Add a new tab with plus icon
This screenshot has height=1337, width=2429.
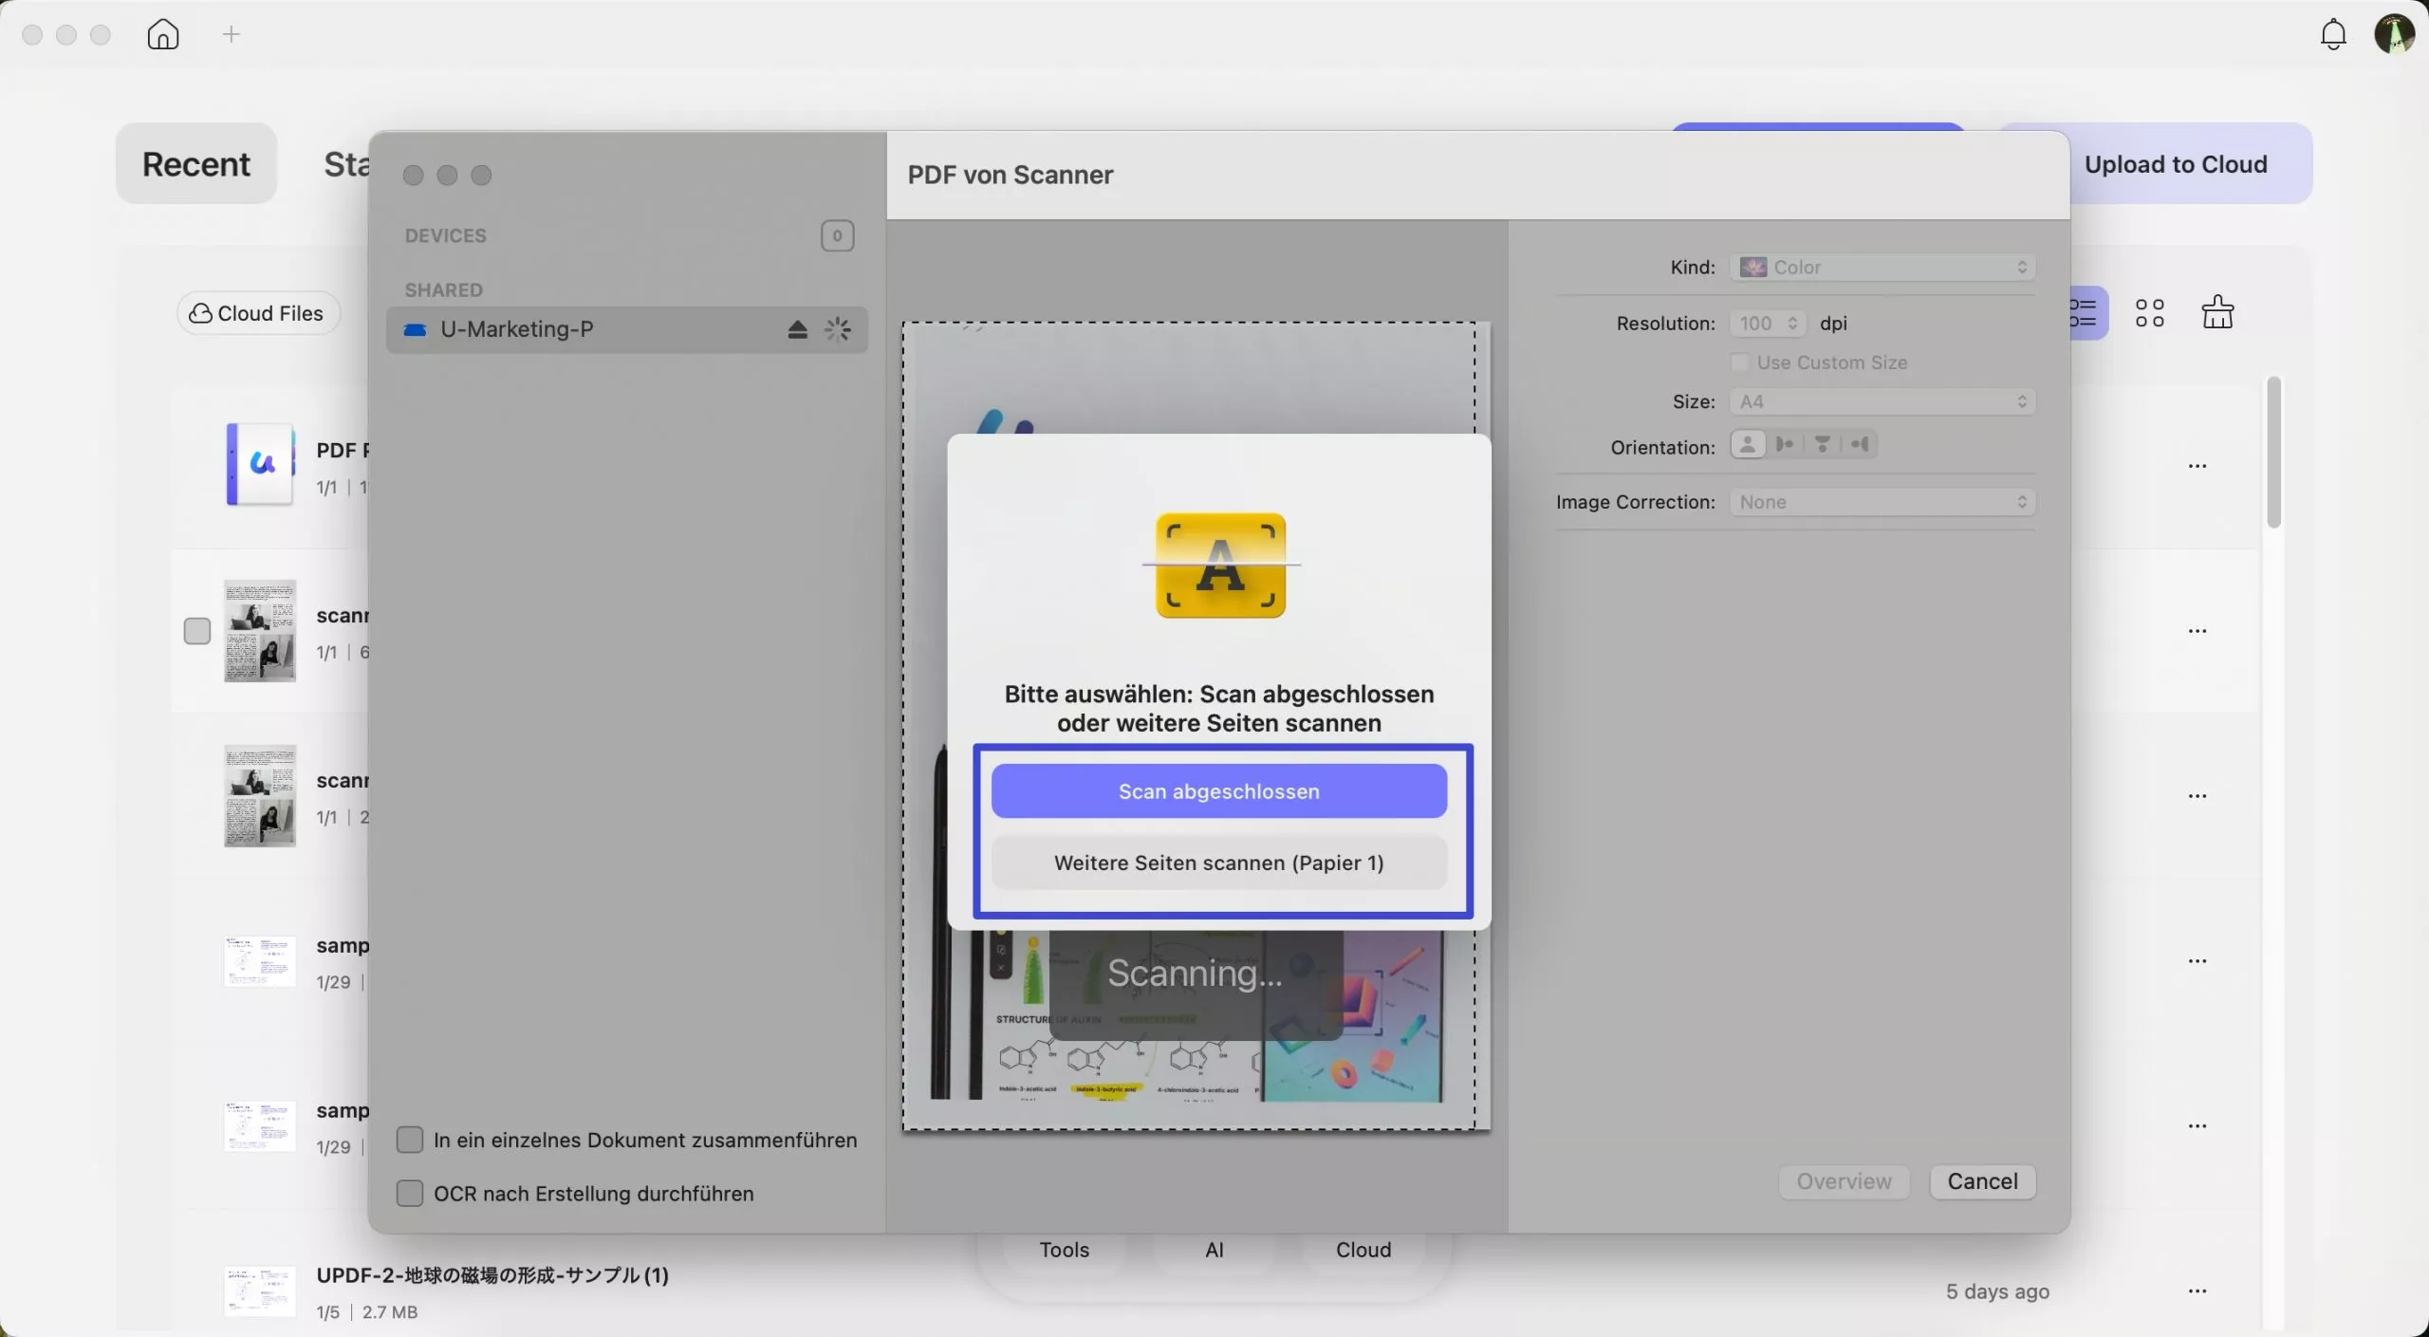pyautogui.click(x=231, y=34)
